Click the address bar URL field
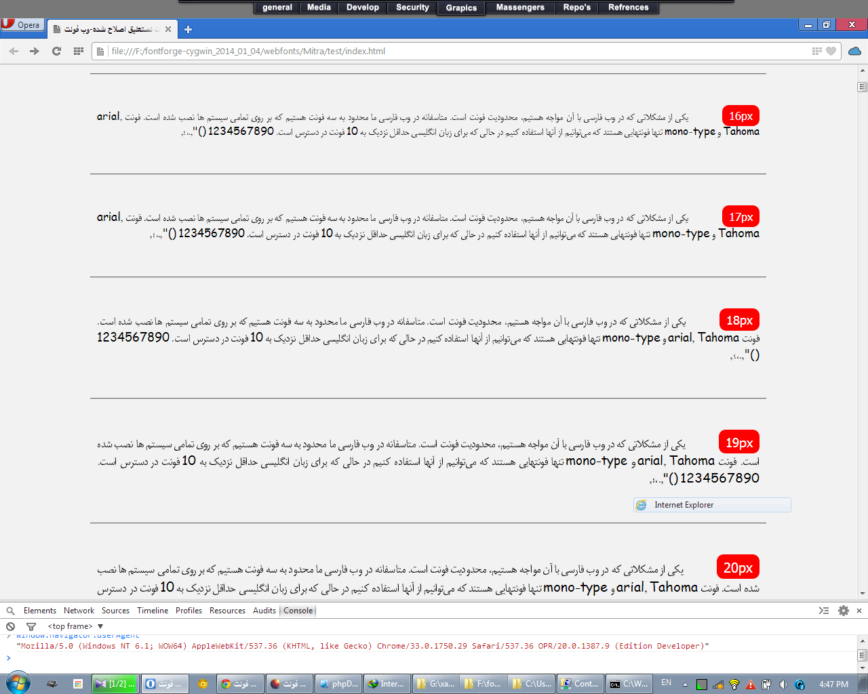 click(x=448, y=51)
